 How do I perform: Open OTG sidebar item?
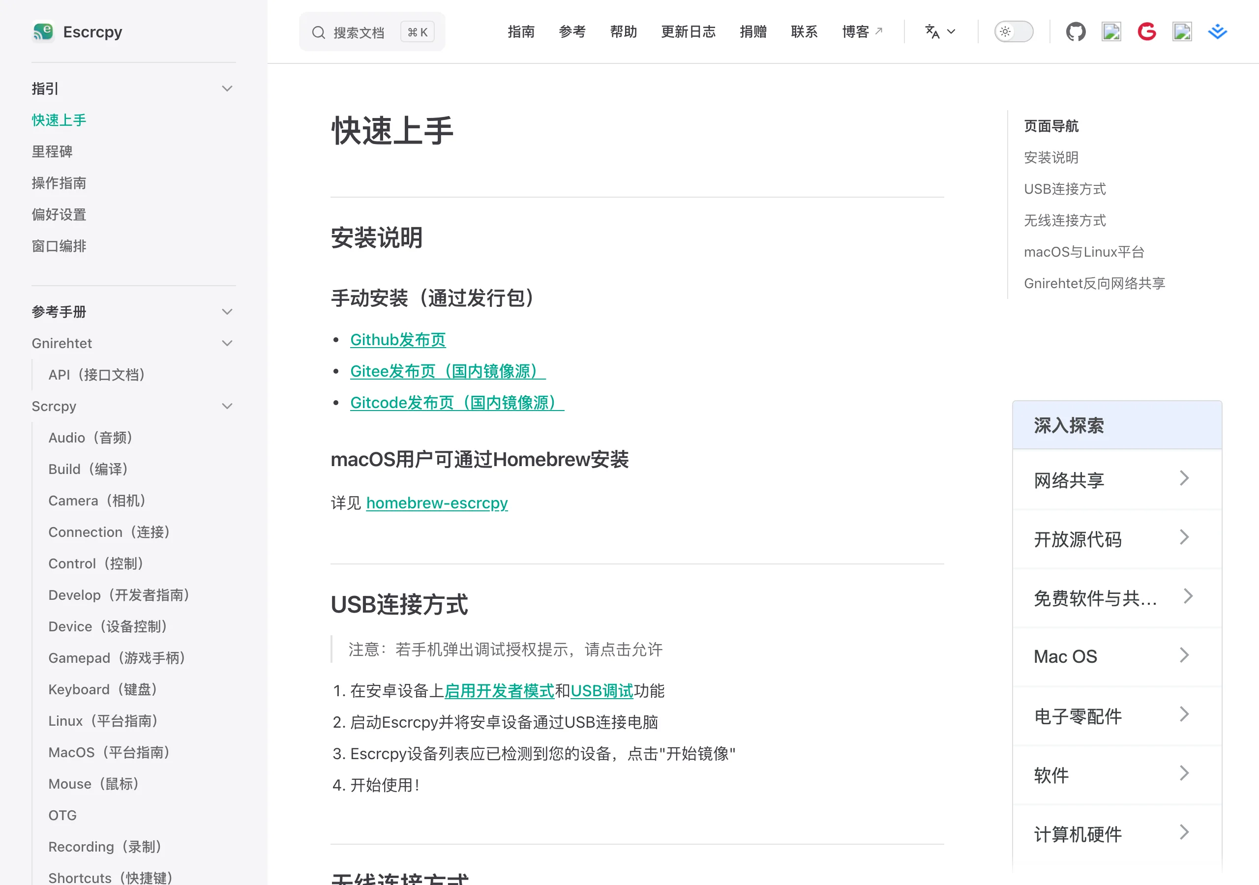[x=62, y=815]
